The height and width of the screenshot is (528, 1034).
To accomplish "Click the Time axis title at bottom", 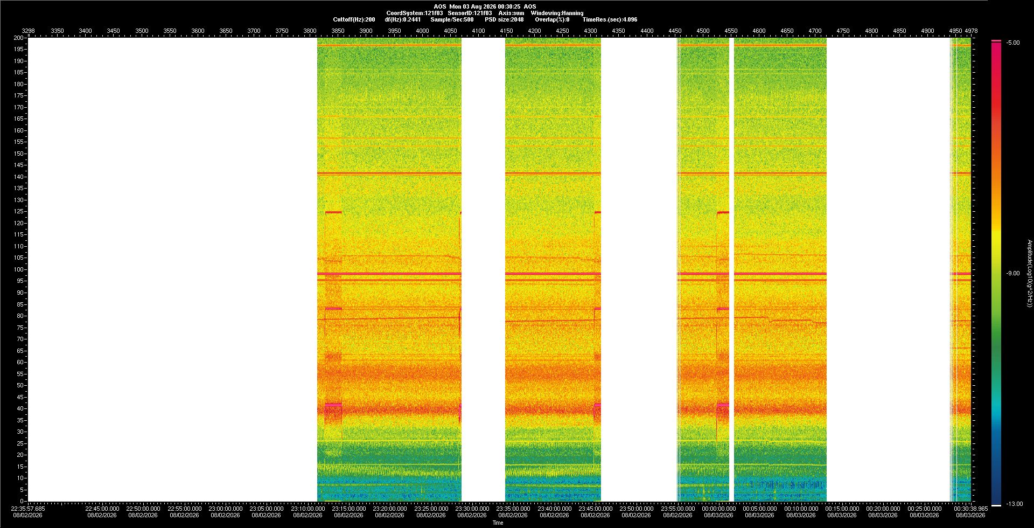I will pos(498,523).
